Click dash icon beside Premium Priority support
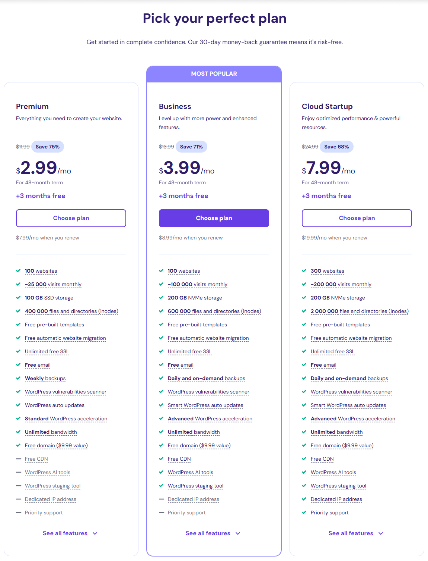The height and width of the screenshot is (561, 428). [18, 513]
